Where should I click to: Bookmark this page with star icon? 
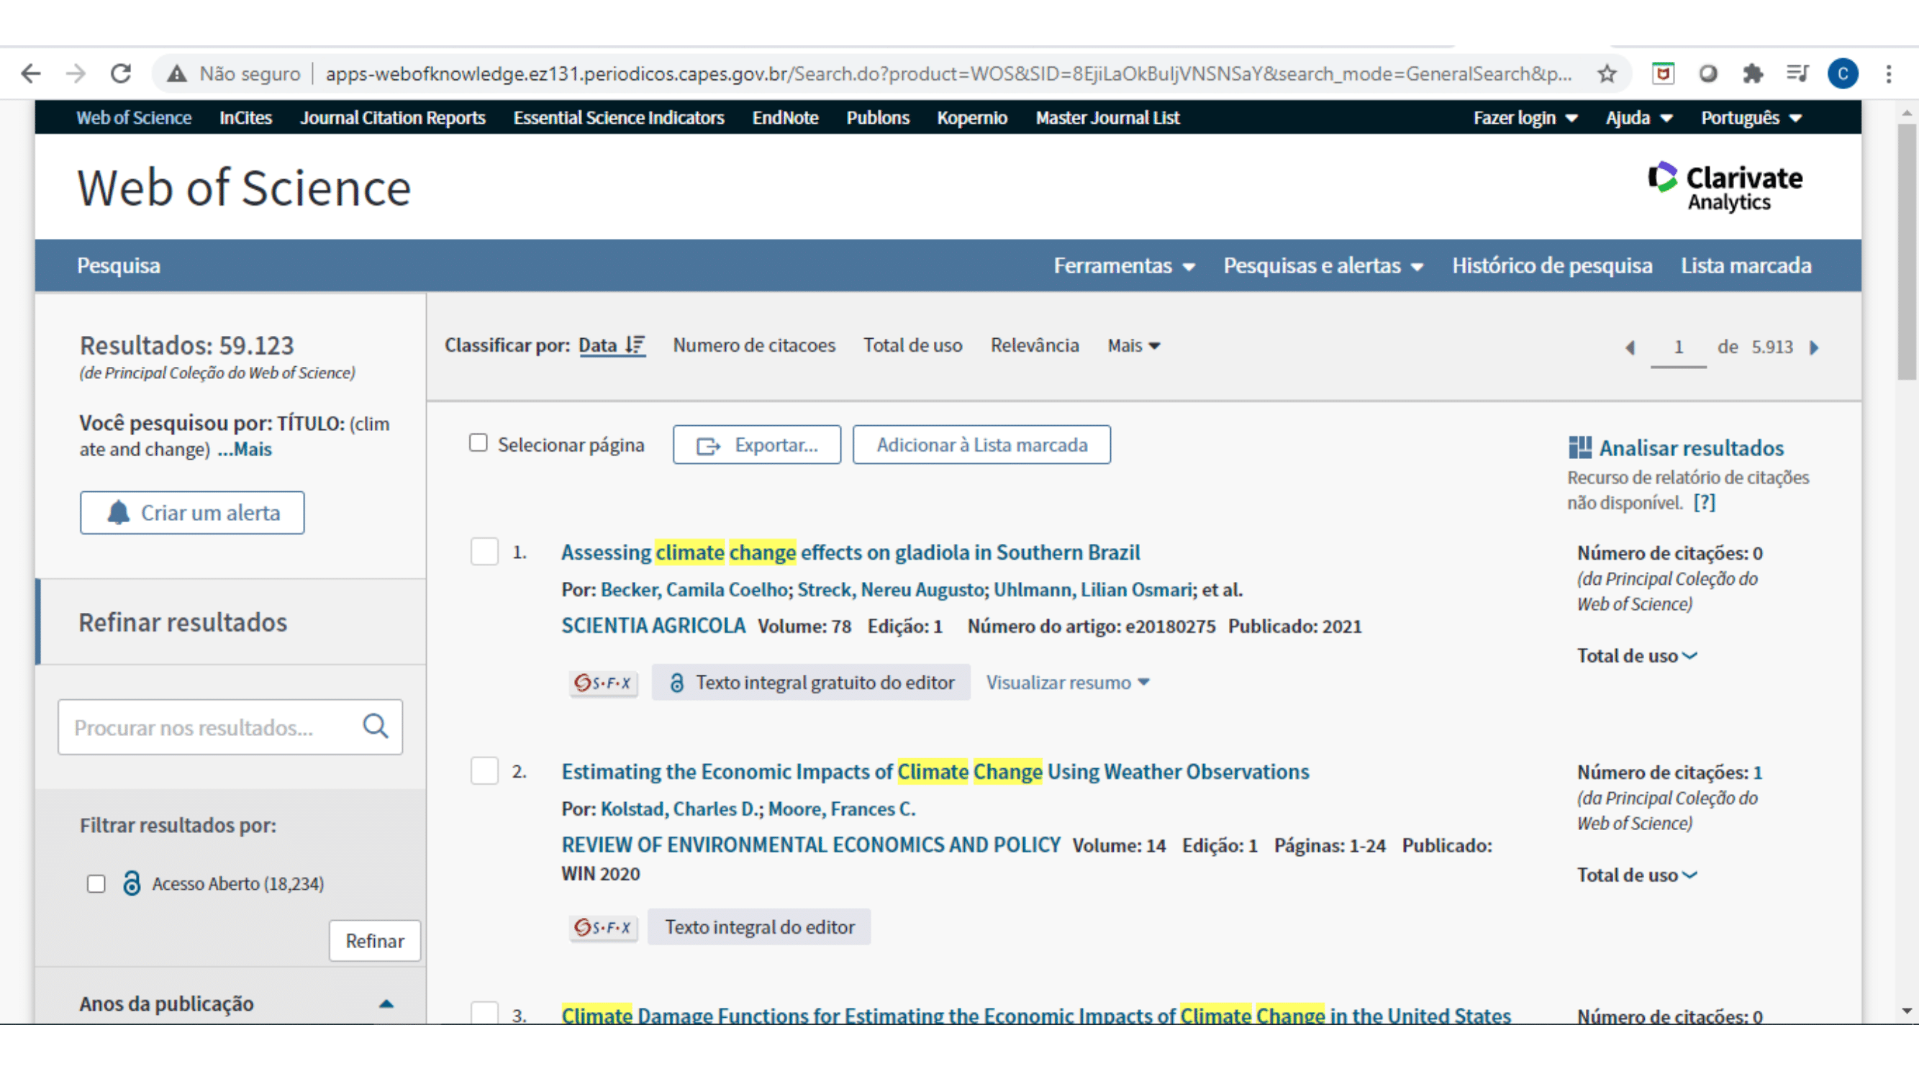[x=1607, y=73]
